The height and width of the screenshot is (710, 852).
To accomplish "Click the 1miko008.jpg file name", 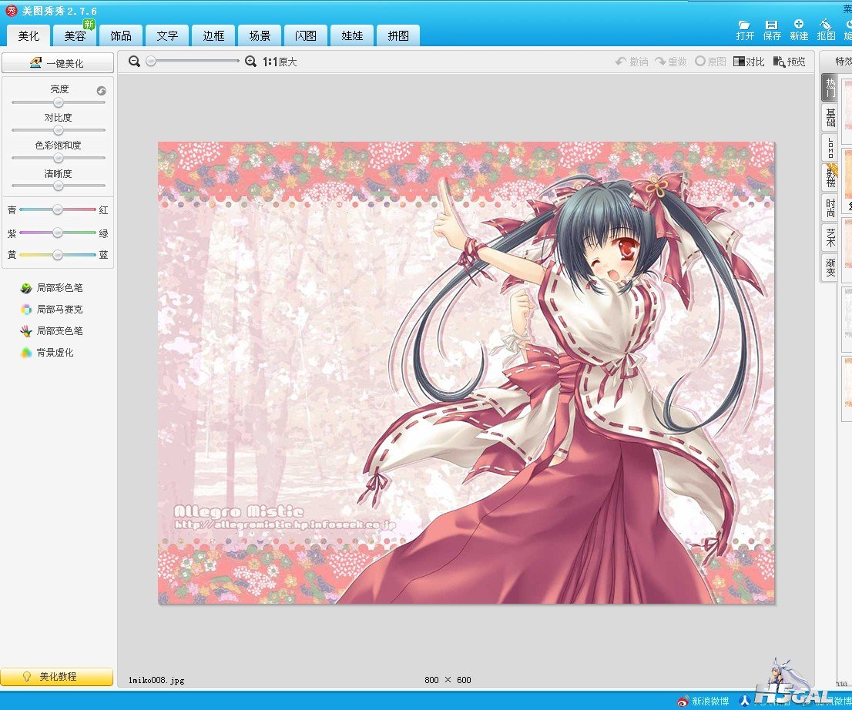I will [x=156, y=680].
